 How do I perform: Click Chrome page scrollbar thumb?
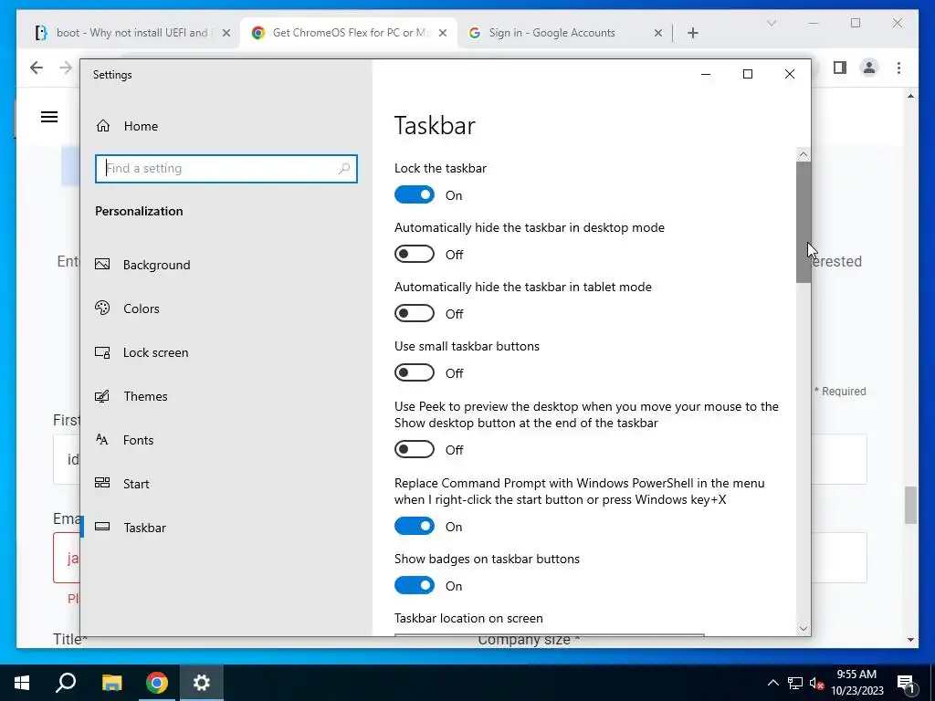tap(910, 505)
